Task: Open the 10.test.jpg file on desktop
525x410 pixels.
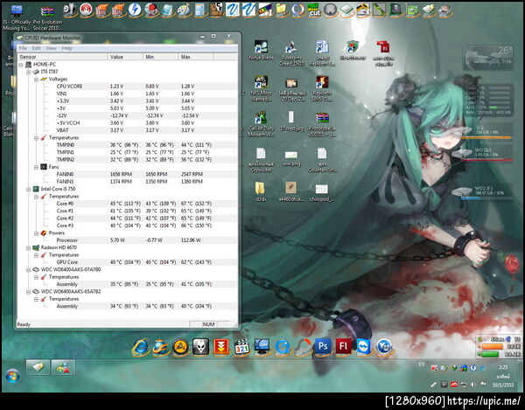Action: pyautogui.click(x=291, y=121)
